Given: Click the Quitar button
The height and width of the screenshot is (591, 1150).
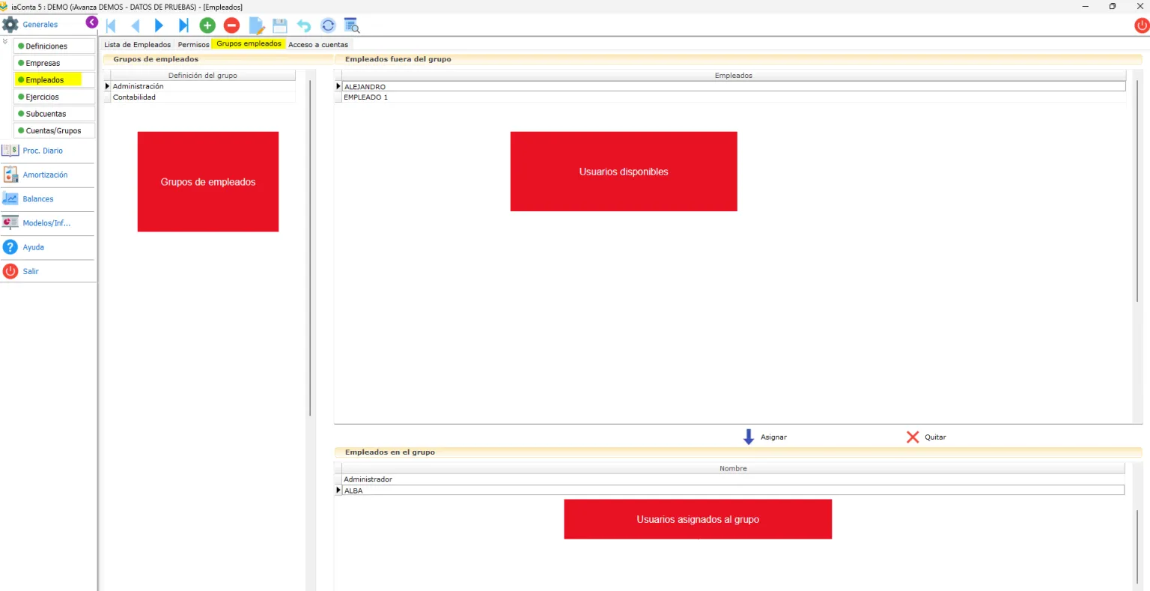Looking at the screenshot, I should point(926,437).
